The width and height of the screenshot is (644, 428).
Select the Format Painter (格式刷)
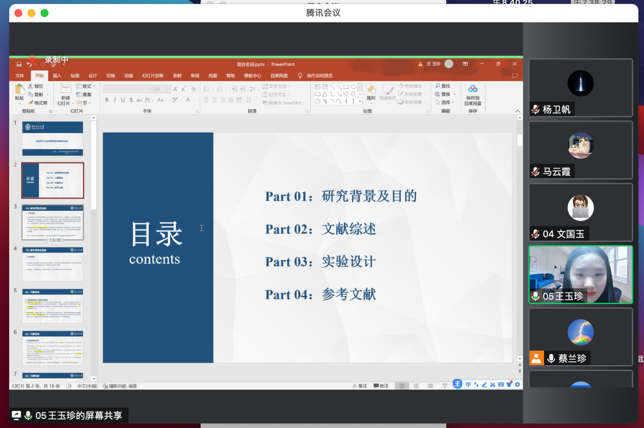click(38, 103)
